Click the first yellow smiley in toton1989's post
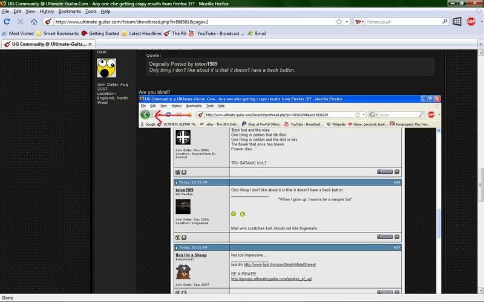This screenshot has height=302, width=484. point(234,214)
